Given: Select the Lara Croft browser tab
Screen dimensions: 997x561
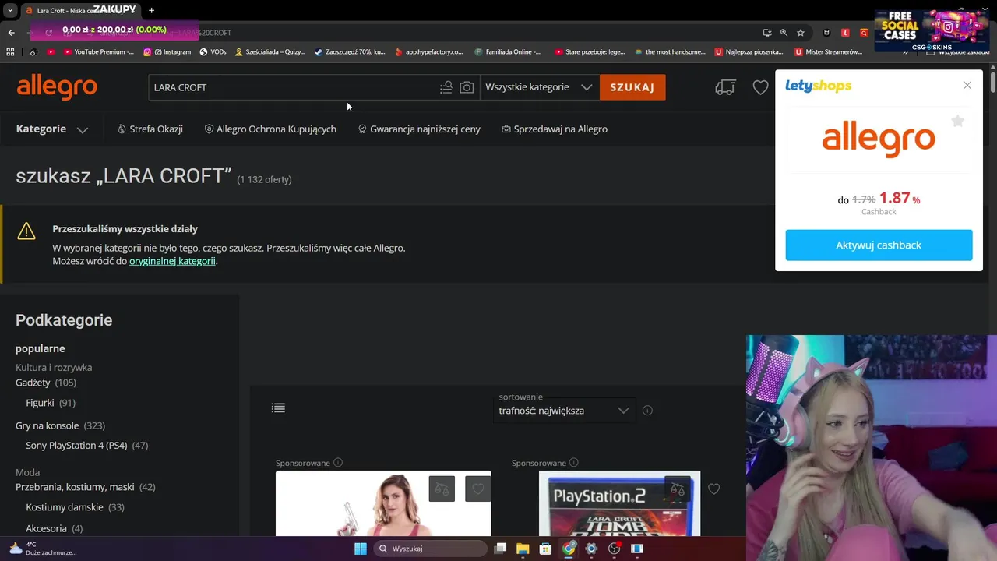Looking at the screenshot, I should coord(82,10).
